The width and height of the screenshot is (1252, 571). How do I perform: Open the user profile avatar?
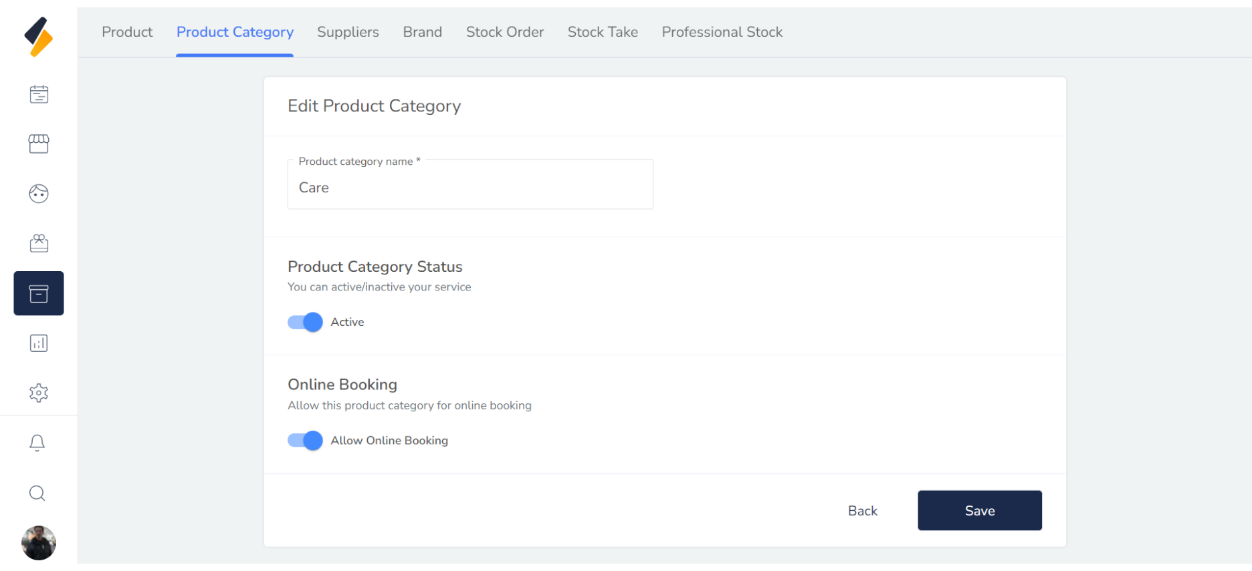(x=39, y=542)
